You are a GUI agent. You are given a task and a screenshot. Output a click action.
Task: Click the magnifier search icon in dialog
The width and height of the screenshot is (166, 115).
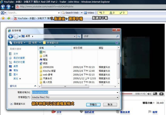[117, 36]
